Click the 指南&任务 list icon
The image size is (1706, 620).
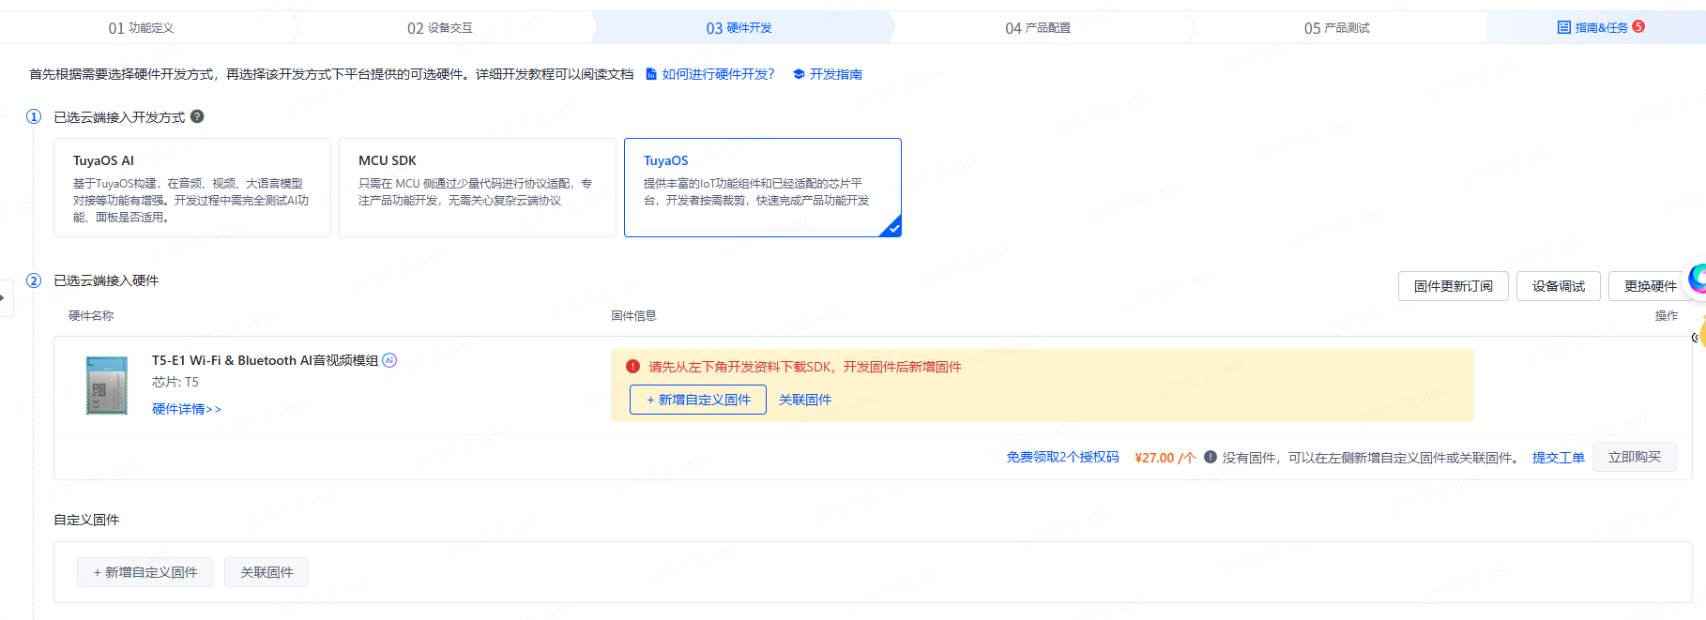[x=1563, y=27]
